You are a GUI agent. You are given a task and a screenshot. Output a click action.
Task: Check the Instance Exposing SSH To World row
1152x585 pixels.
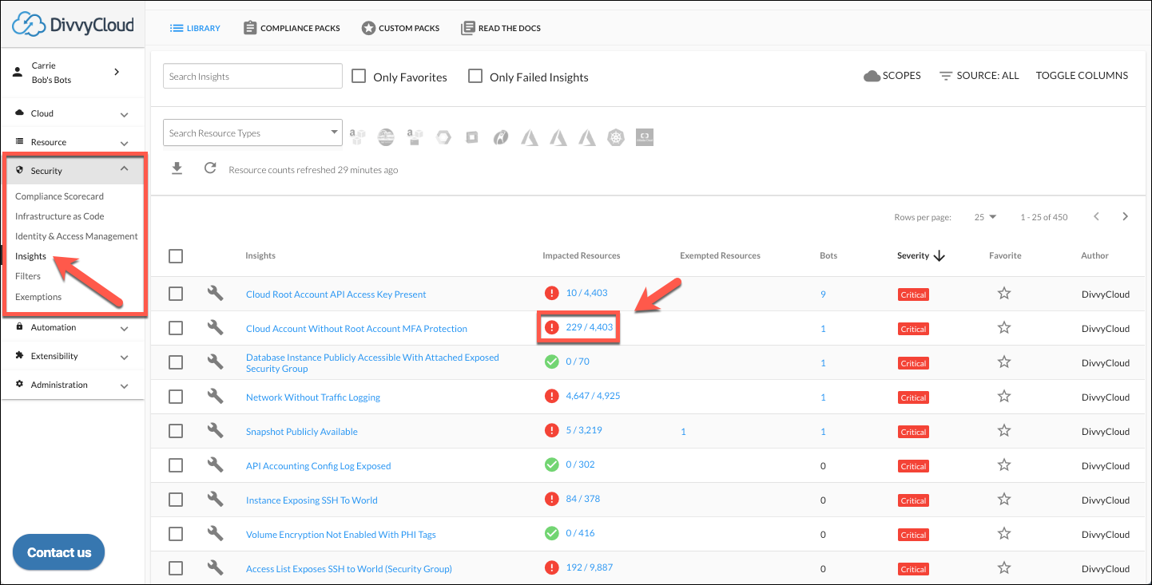click(176, 500)
